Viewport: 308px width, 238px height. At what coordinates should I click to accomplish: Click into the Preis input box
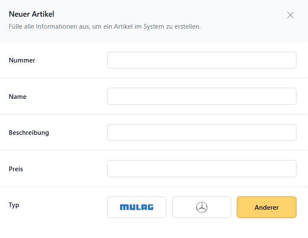point(201,169)
